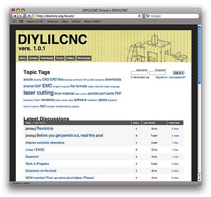The height and width of the screenshot is (197, 211).
Task: Open the CAD files topic tag
Action: (56, 79)
